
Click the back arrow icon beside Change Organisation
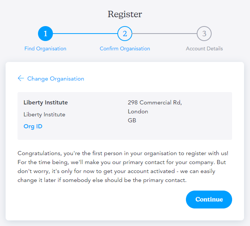pos(21,78)
